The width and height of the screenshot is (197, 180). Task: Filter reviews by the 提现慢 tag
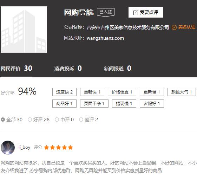tap(124, 103)
